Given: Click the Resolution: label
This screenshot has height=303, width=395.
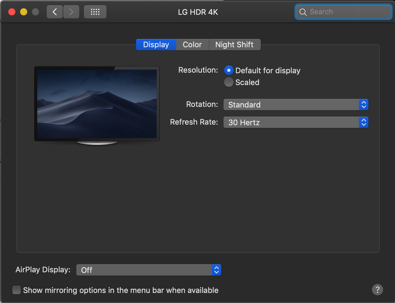Looking at the screenshot, I should pos(198,70).
